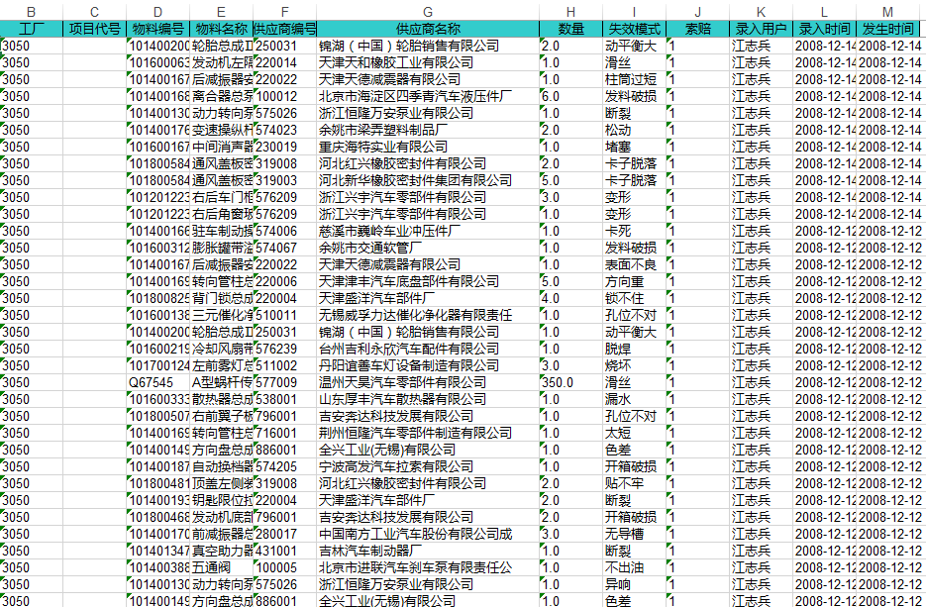
Task: Select supplier number cell 280017
Action: 284,534
